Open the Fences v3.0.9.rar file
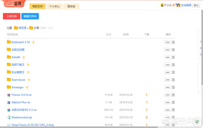Image resolution: width=203 pixels, height=128 pixels. click(x=22, y=95)
